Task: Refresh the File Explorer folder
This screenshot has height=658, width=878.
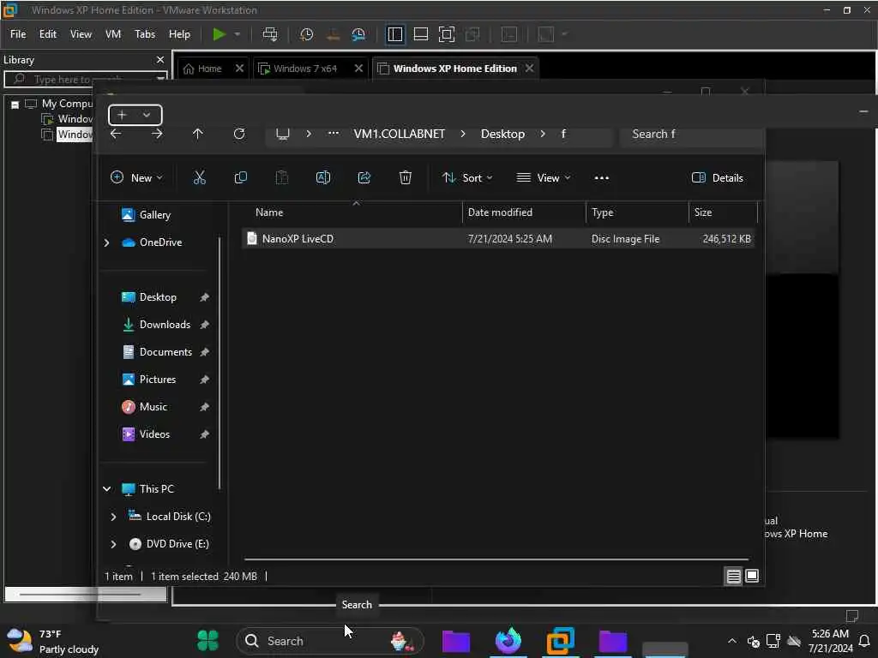Action: pyautogui.click(x=239, y=134)
